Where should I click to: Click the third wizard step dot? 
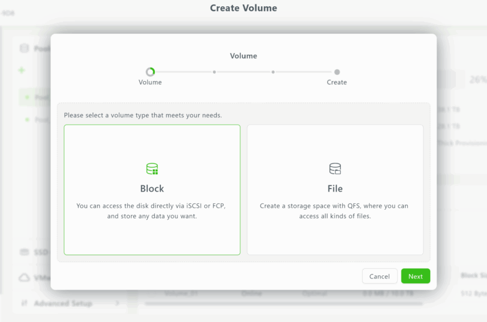(273, 72)
